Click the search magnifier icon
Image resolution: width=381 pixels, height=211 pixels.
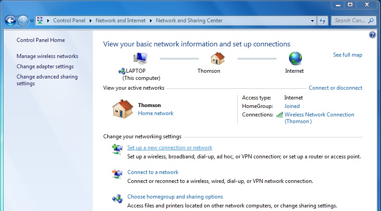coord(371,21)
